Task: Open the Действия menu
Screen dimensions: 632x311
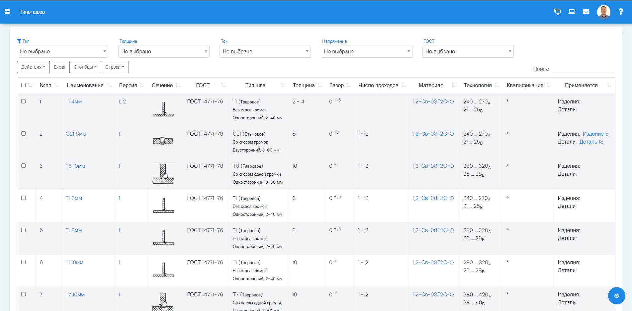Action: coord(33,67)
